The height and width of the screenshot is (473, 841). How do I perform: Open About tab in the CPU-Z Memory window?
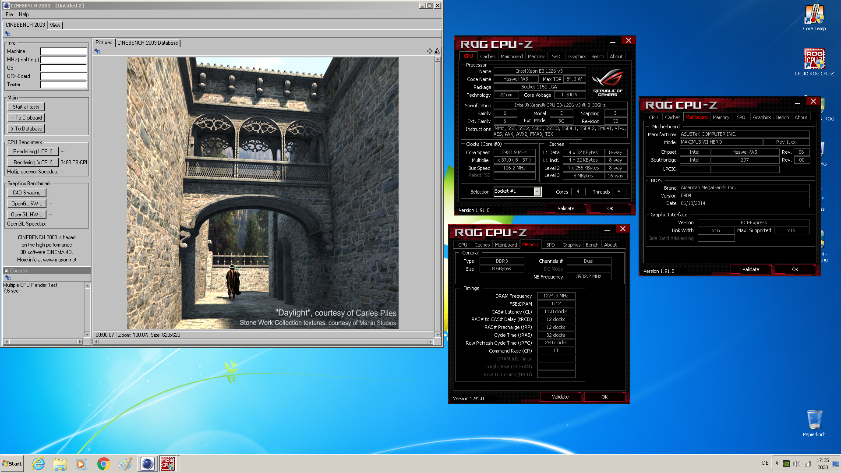(x=610, y=245)
